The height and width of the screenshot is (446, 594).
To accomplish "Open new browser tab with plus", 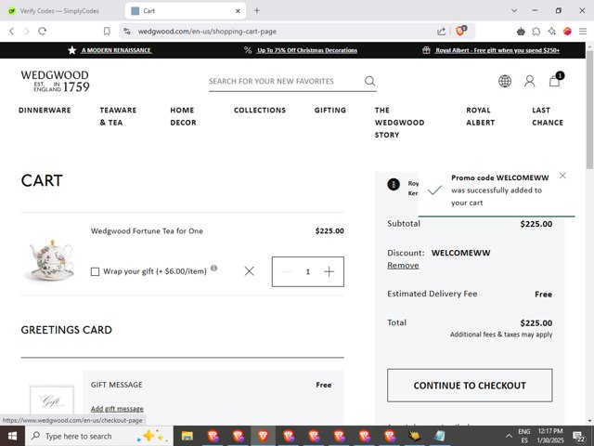I will [257, 10].
